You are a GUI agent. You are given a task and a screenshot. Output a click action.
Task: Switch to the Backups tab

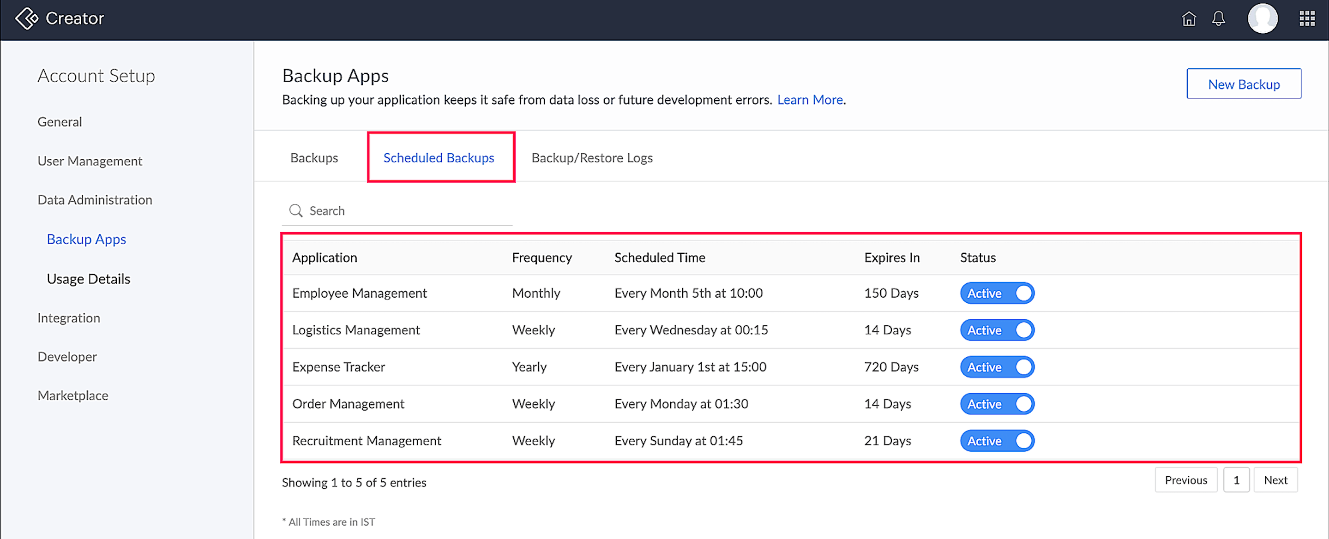pyautogui.click(x=314, y=158)
